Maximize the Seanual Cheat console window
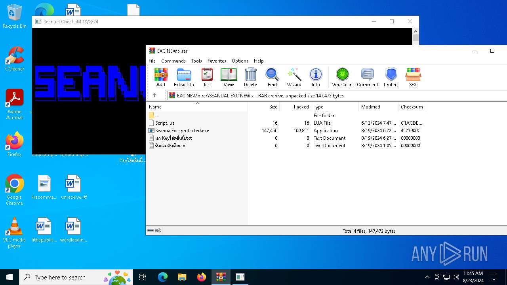The image size is (507, 285). coord(392,21)
